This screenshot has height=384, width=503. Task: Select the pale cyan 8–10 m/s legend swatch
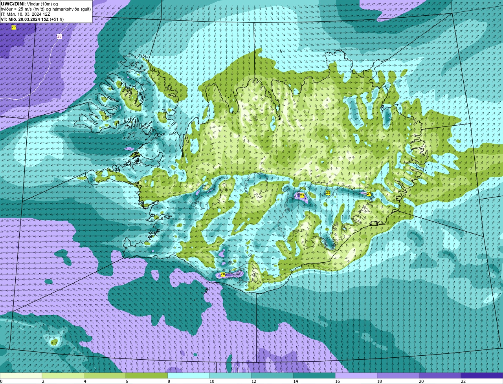[189, 375]
